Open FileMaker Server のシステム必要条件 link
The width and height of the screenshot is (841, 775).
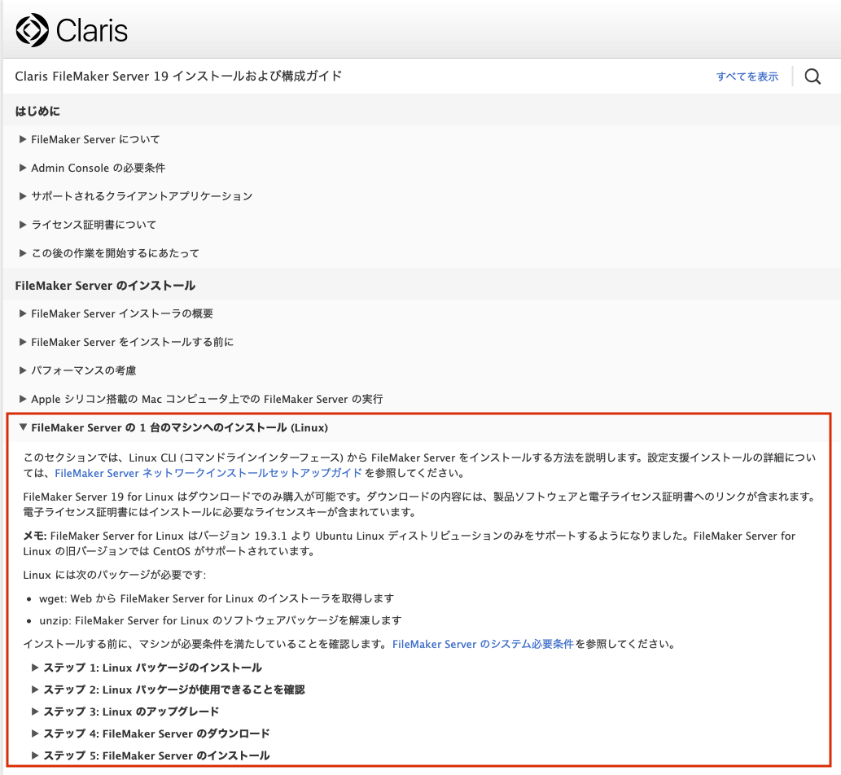tap(483, 644)
